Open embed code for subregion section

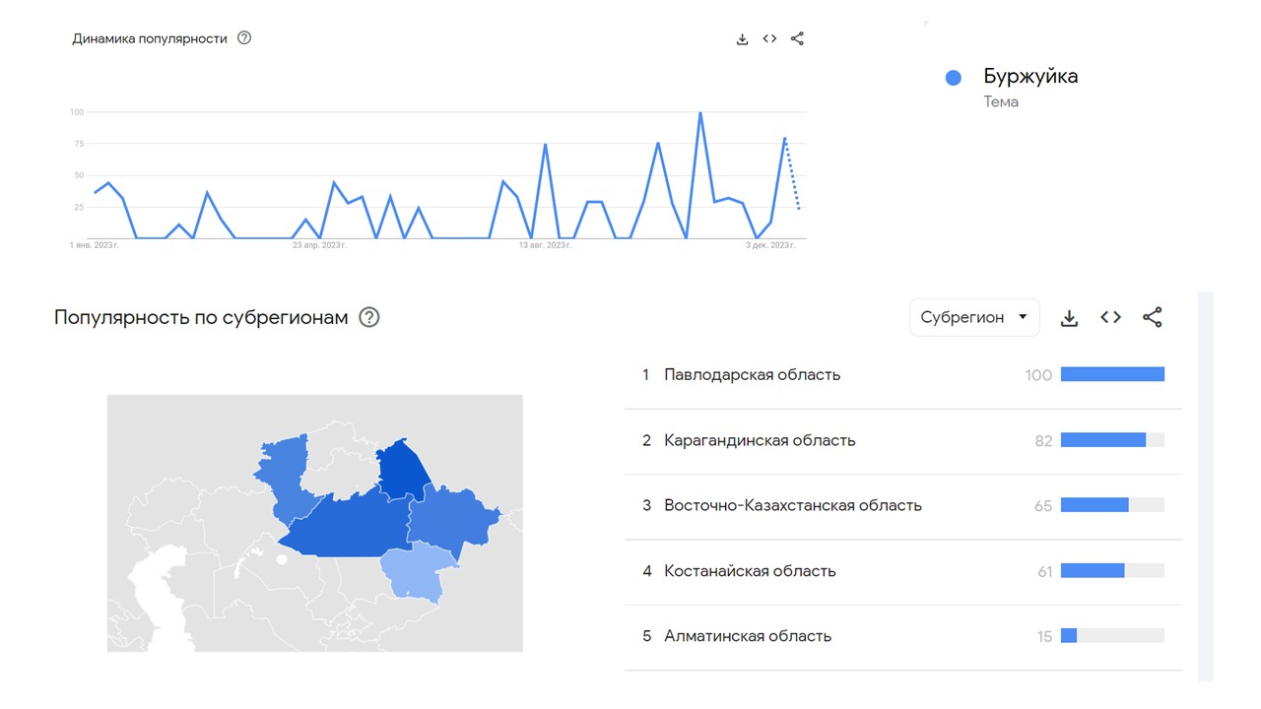[x=1110, y=317]
